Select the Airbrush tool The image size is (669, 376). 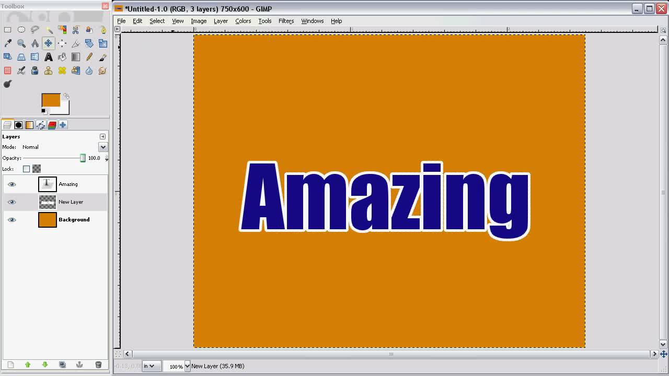tap(21, 70)
